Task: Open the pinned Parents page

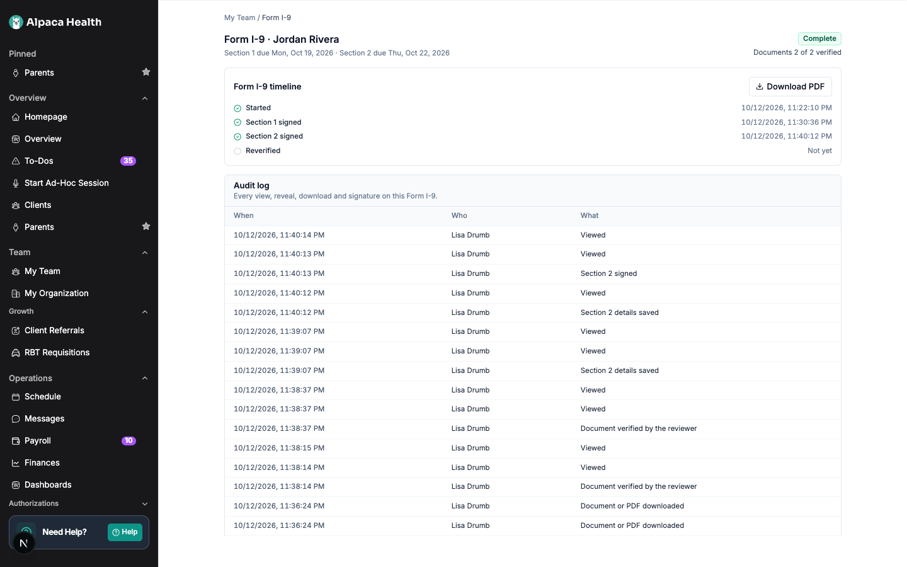Action: pos(39,72)
